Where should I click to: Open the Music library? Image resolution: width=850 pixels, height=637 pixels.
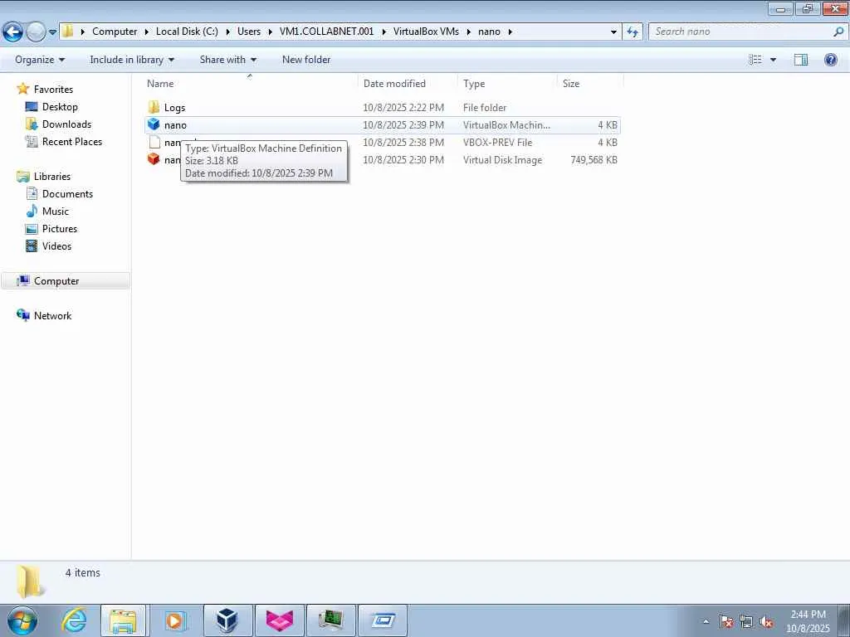pos(56,211)
